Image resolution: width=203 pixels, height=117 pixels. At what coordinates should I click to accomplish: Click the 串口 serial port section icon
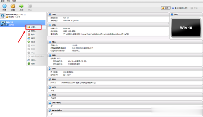(x=50, y=87)
